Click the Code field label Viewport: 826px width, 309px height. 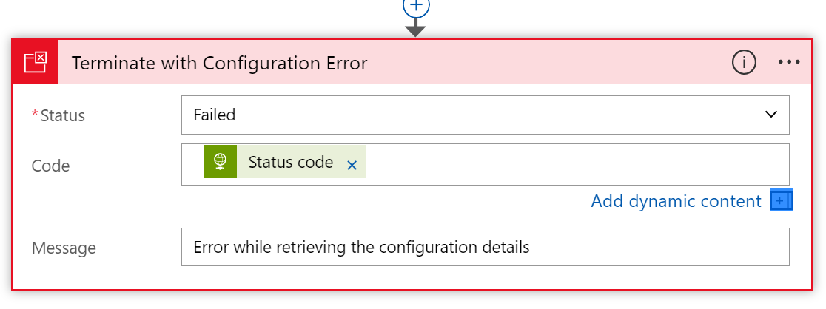click(x=50, y=166)
